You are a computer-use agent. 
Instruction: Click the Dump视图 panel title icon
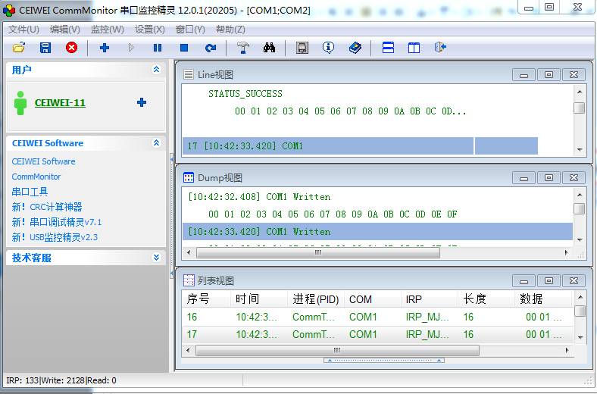click(189, 177)
